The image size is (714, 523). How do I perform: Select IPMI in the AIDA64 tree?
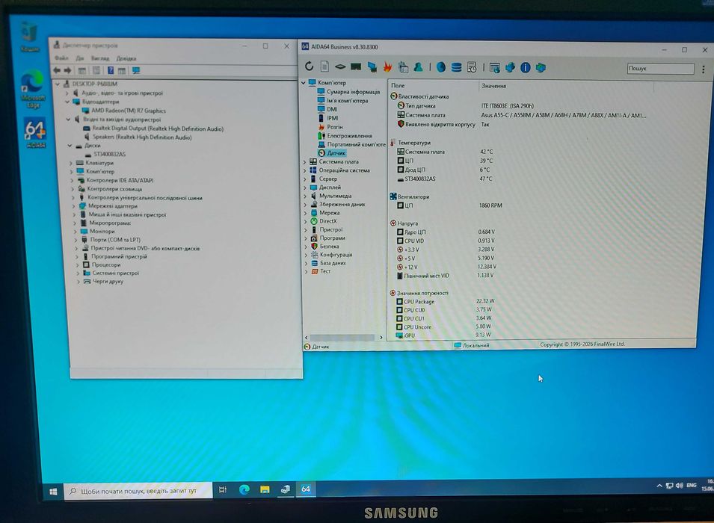333,118
